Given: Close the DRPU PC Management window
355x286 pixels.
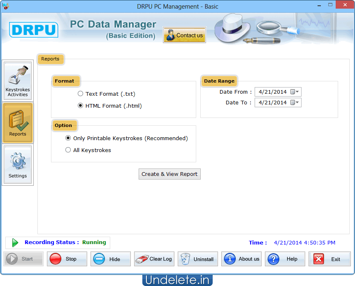Looking at the screenshot, I should point(345,5).
